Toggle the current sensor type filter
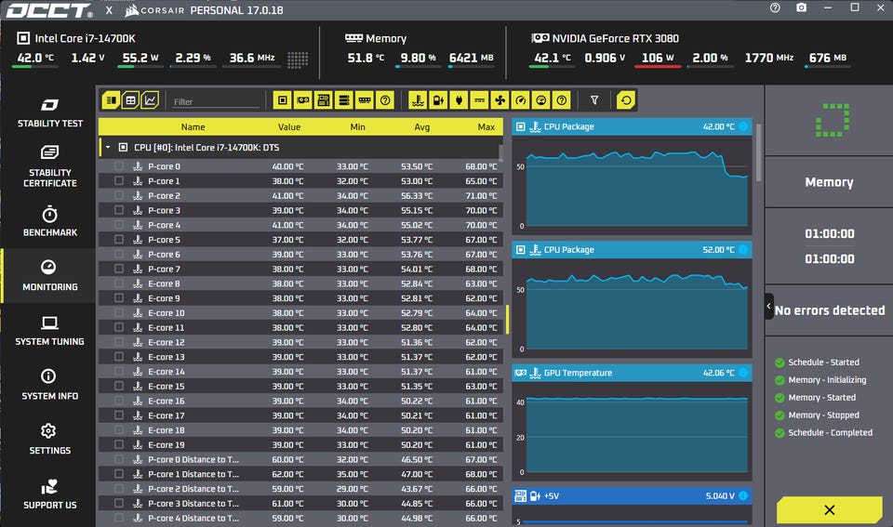893x527 pixels. (x=480, y=100)
